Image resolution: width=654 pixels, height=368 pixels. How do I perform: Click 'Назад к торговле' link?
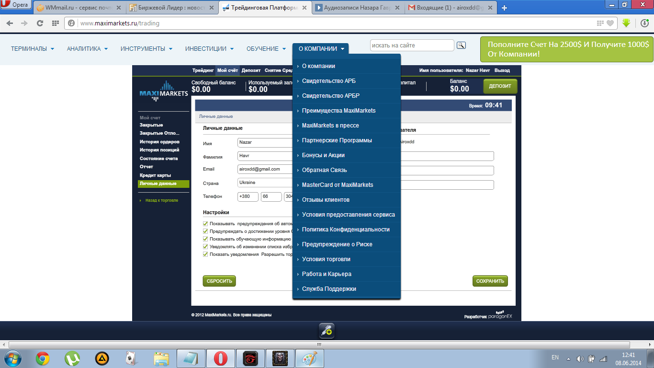click(x=161, y=200)
